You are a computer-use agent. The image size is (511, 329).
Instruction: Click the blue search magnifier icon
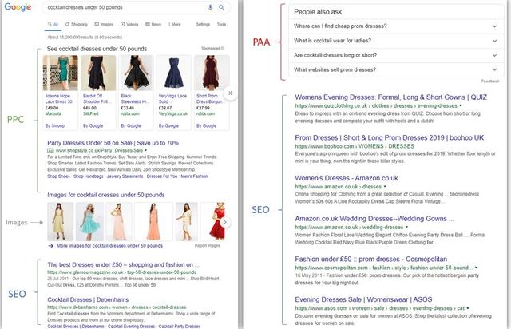[220, 8]
